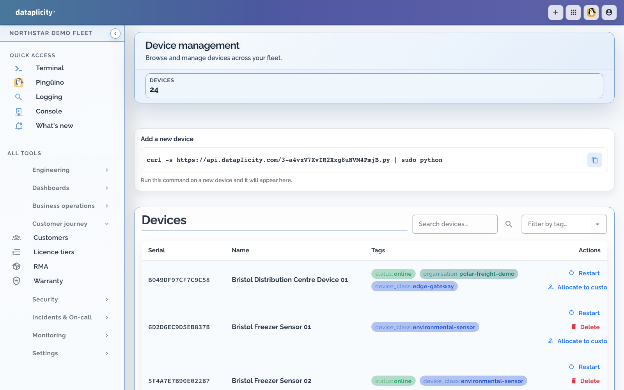624x390 pixels.
Task: Go to Customers page
Action: click(51, 238)
